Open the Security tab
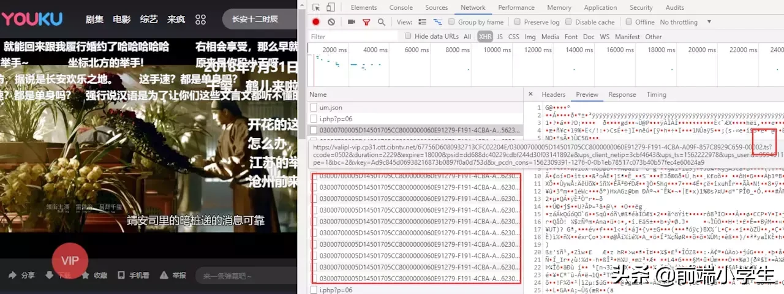This screenshot has width=784, height=294. [x=641, y=7]
